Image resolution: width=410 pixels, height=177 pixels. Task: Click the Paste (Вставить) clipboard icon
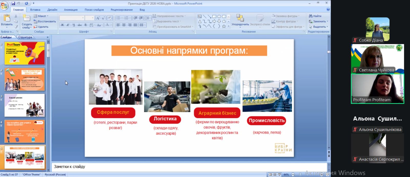(7, 18)
